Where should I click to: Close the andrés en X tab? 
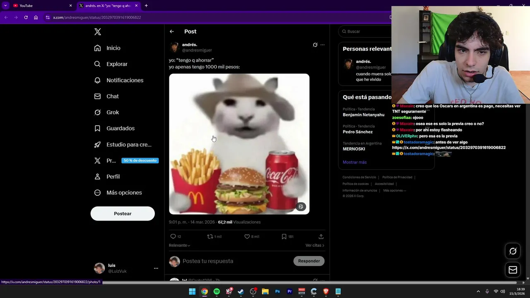[136, 6]
